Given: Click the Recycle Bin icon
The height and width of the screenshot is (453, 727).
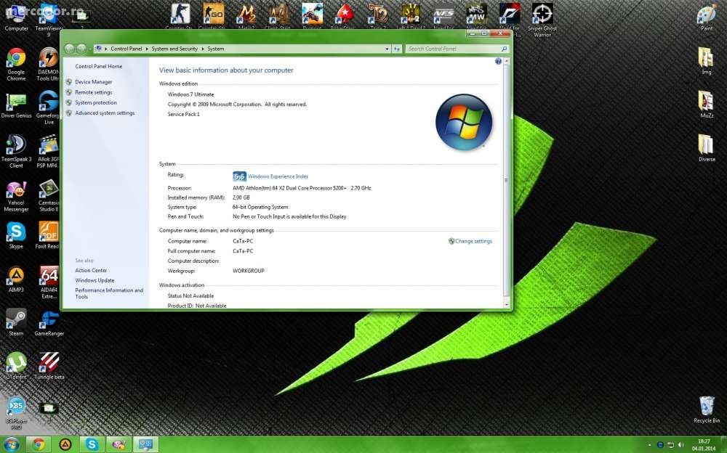Looking at the screenshot, I should pyautogui.click(x=706, y=407).
